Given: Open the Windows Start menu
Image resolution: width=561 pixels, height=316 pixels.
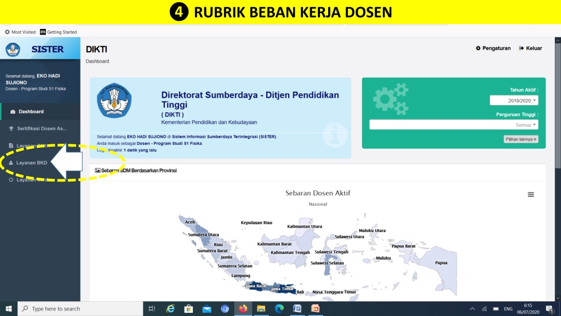Looking at the screenshot, I should click(x=9, y=308).
